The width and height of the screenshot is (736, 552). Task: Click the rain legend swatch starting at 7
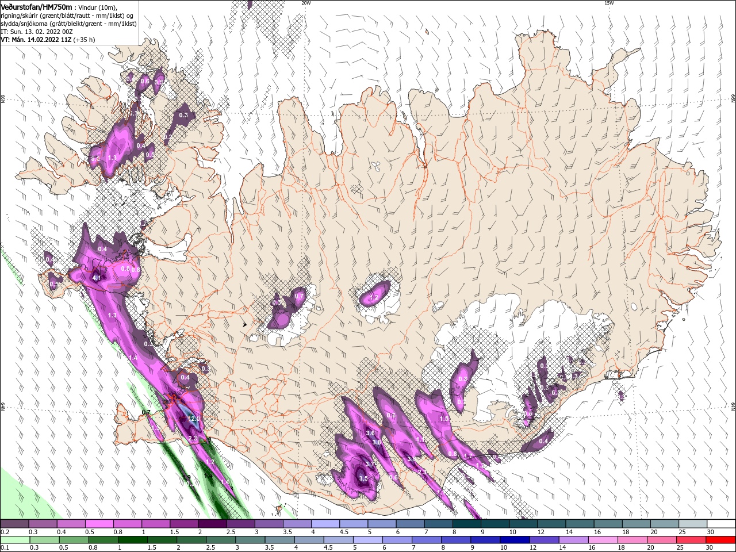pyautogui.click(x=427, y=540)
